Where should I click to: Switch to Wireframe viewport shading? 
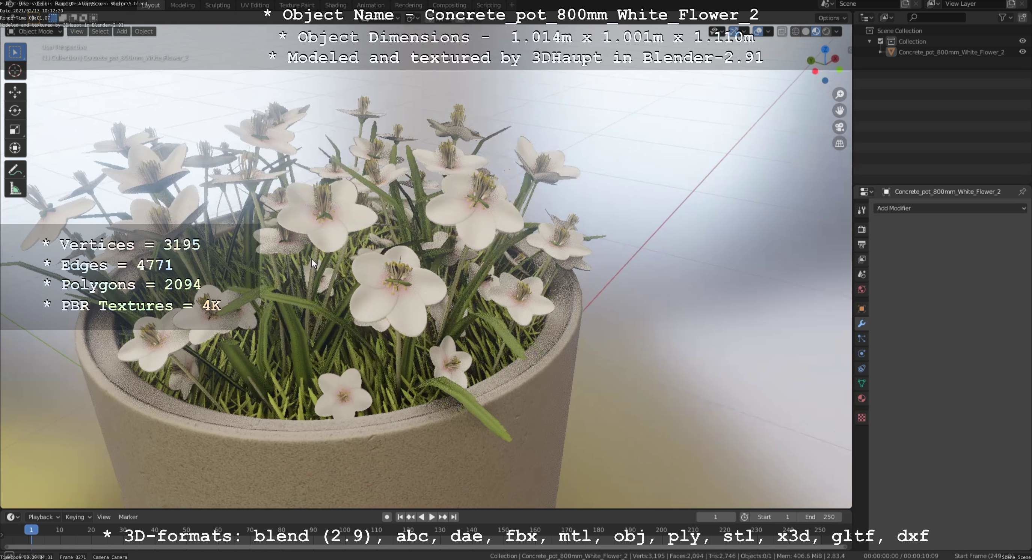[x=796, y=32]
